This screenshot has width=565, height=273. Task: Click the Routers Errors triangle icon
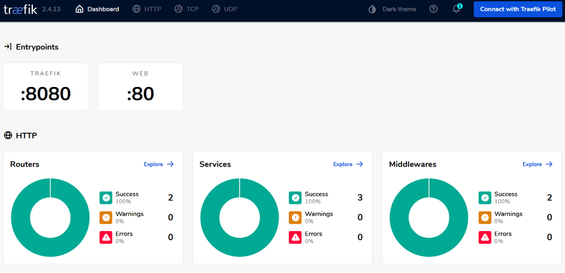pos(106,237)
